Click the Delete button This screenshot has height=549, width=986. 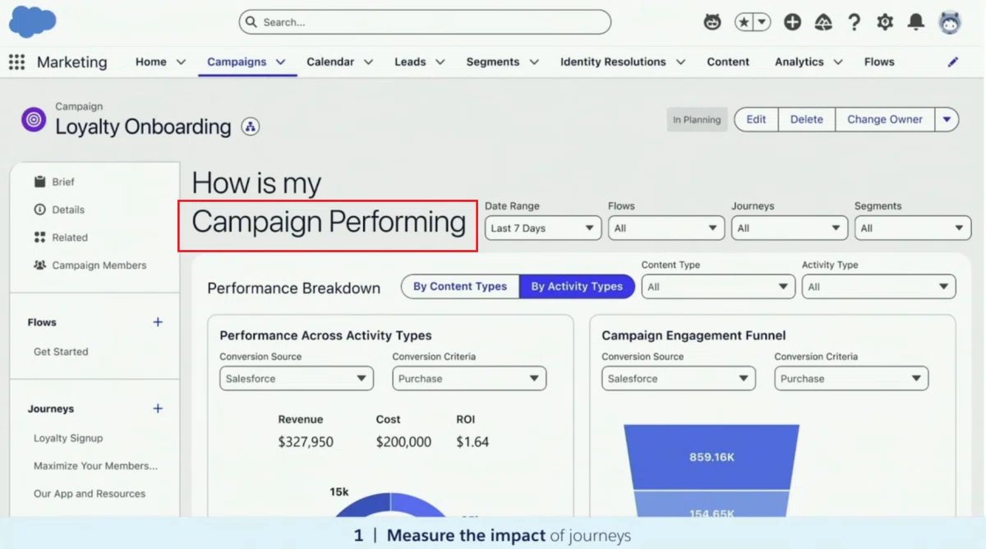[807, 119]
